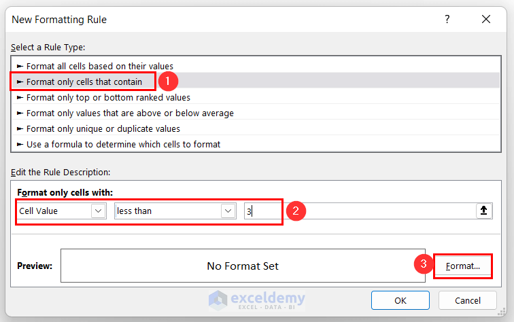Click the 'No Format Set' preview box
This screenshot has height=322, width=514.
[243, 266]
